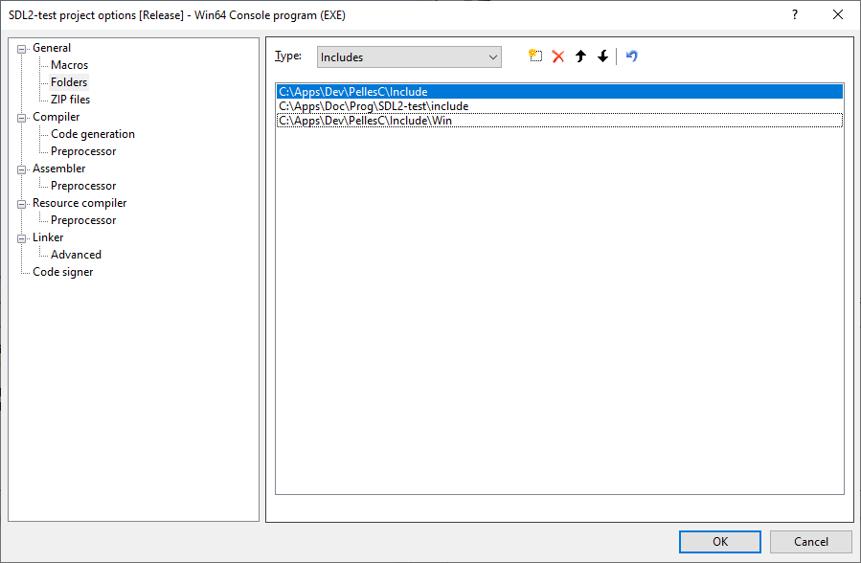The height and width of the screenshot is (563, 861).
Task: Dismiss dialog with Cancel button
Action: (x=810, y=542)
